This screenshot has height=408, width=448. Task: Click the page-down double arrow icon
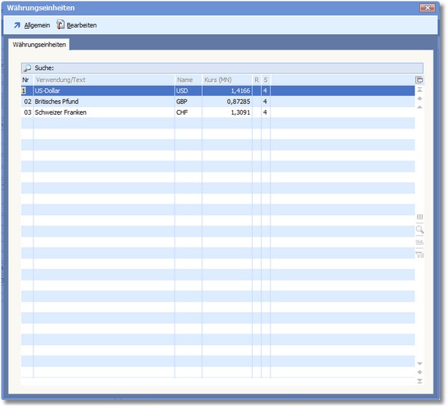420,372
